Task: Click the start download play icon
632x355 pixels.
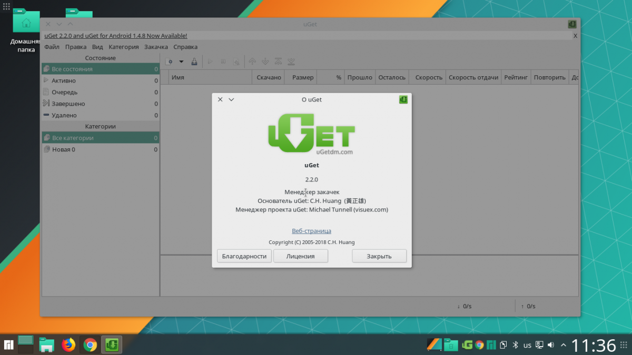Action: point(210,62)
